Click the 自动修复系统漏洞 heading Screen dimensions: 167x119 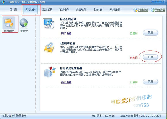pos(71,68)
